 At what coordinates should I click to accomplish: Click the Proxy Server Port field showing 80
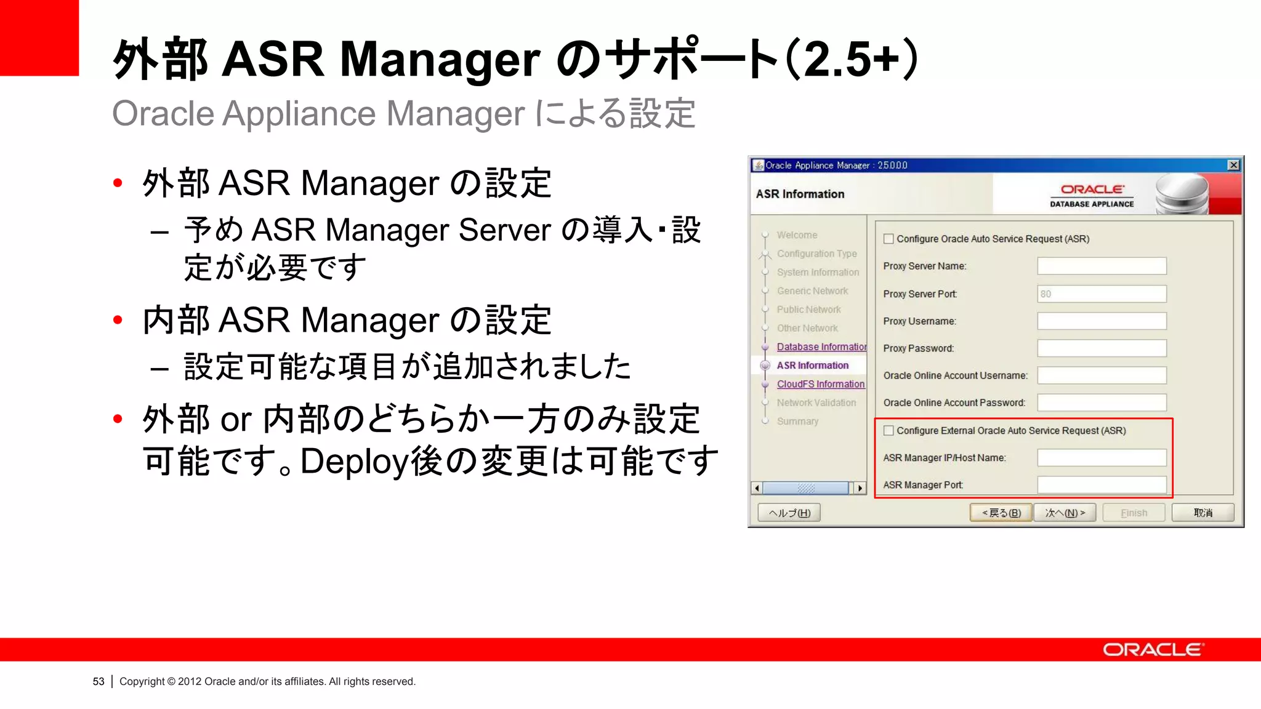click(1102, 294)
